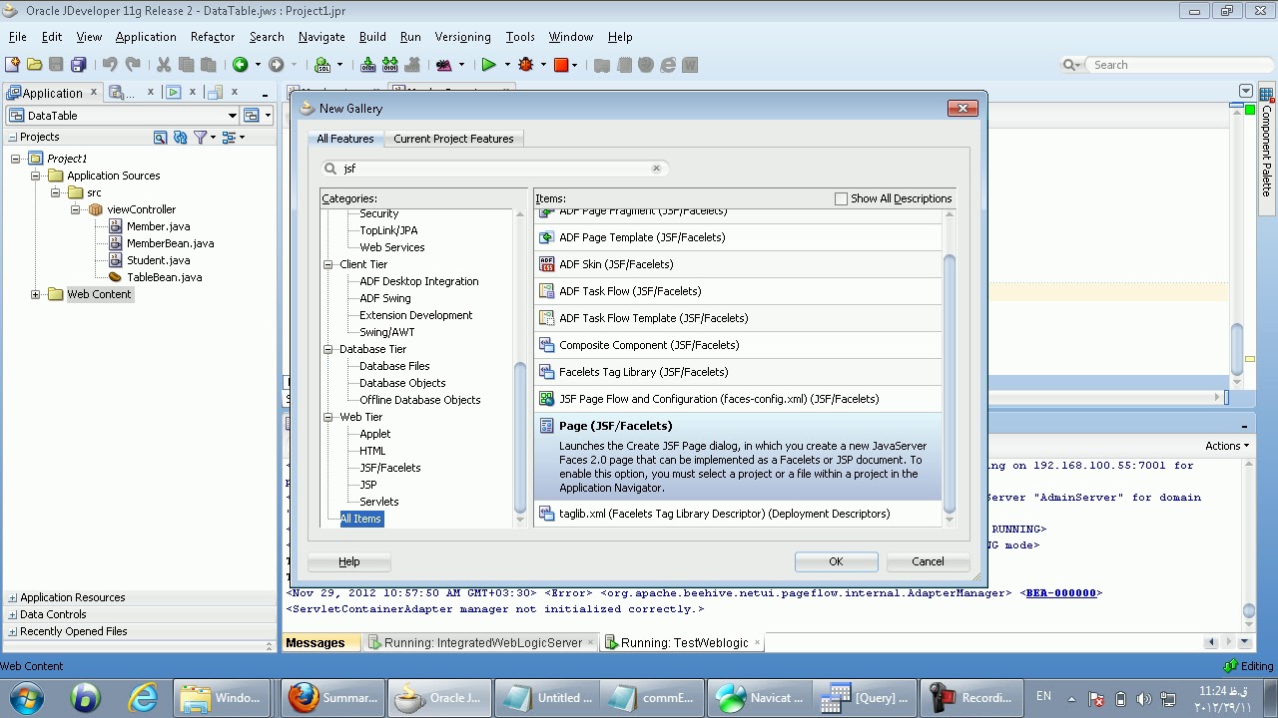Screen dimensions: 1278x718
Task: Switch to All Features tab
Action: point(345,139)
